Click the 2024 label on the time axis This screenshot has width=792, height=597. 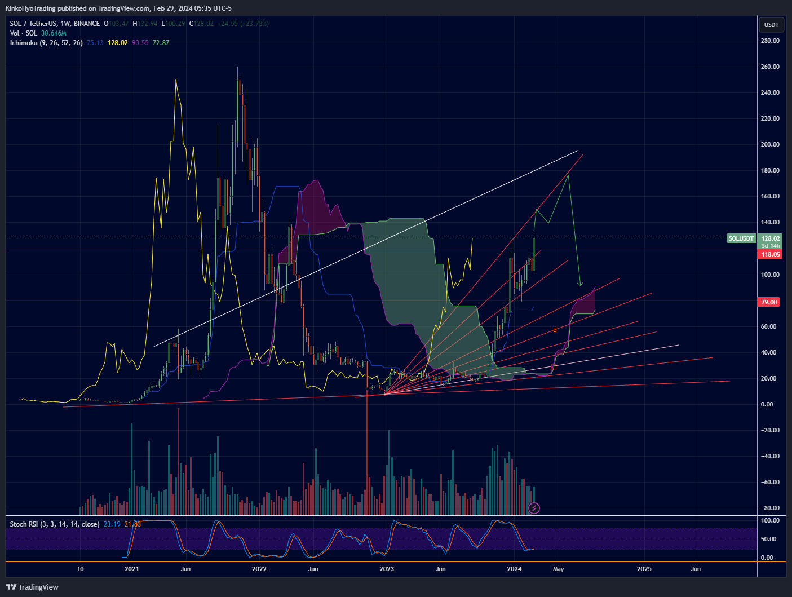click(514, 569)
